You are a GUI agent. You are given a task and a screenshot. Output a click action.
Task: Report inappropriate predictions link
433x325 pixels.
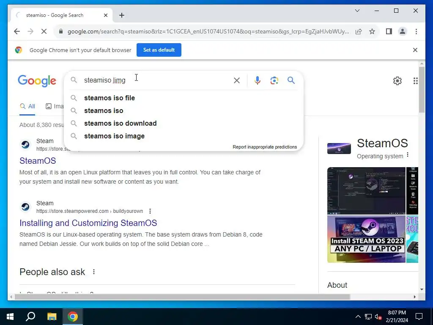[x=265, y=147]
